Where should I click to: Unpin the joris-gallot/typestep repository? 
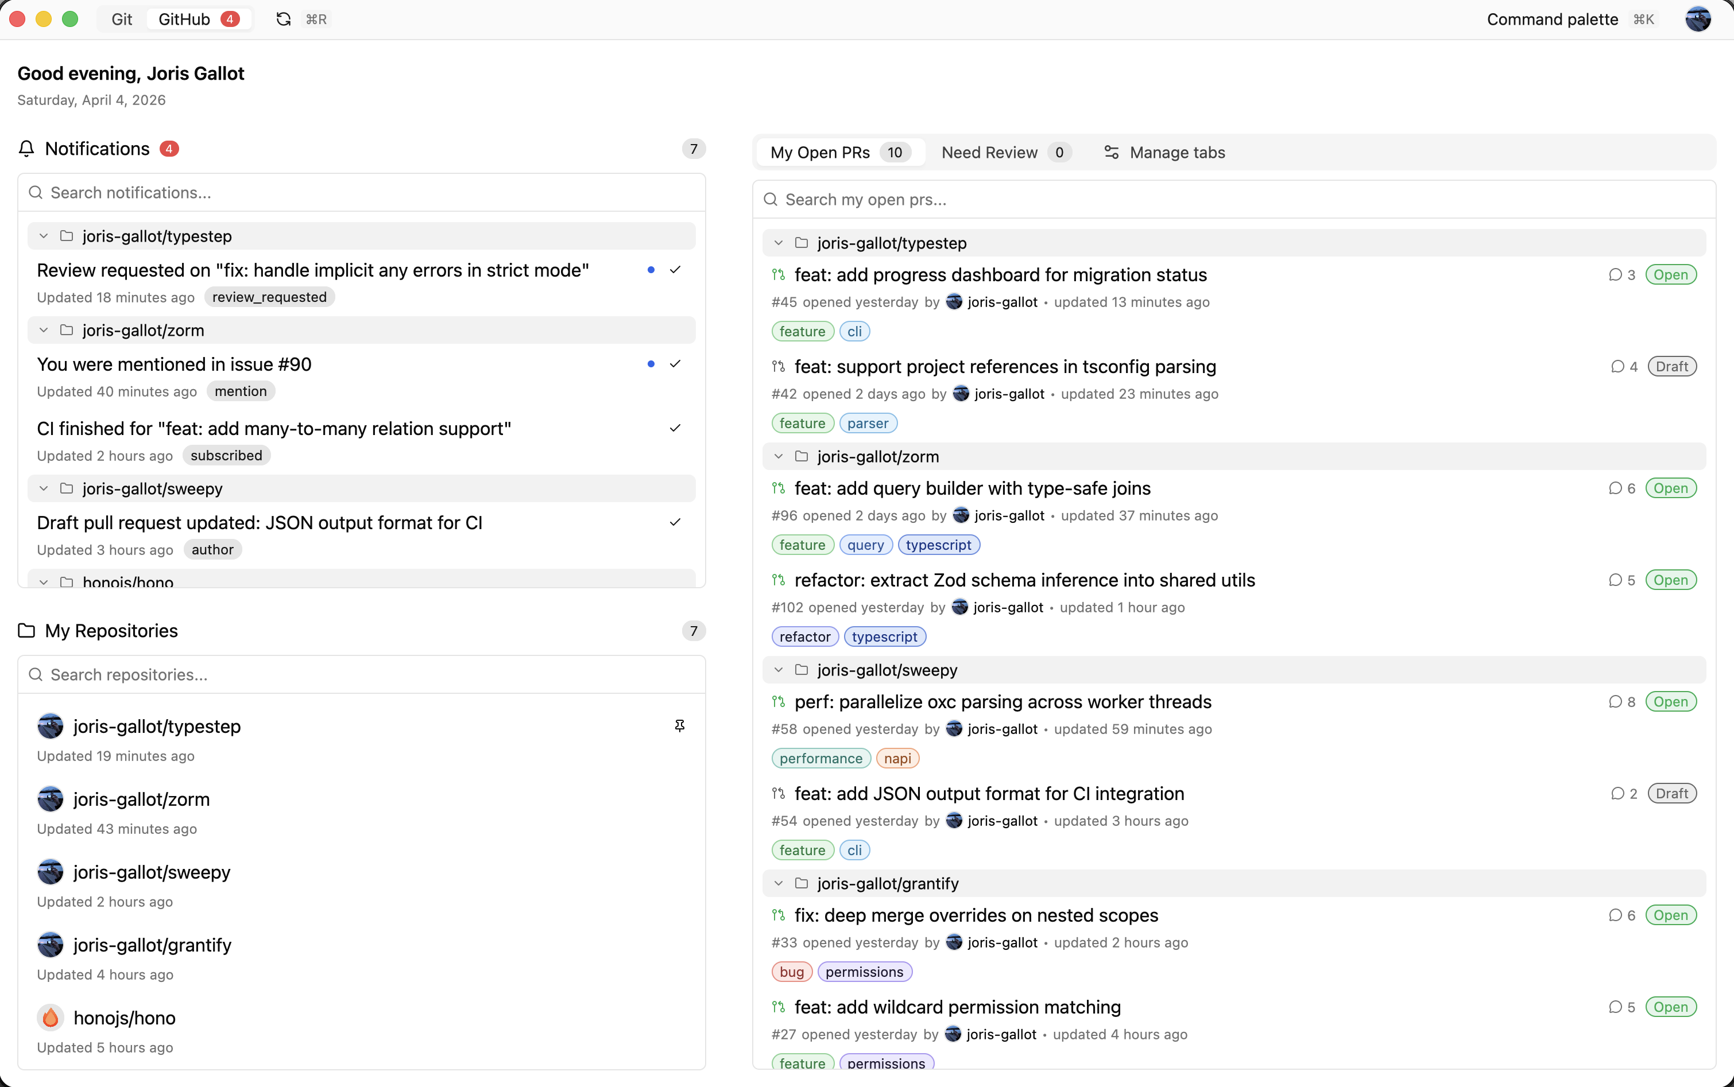679,726
